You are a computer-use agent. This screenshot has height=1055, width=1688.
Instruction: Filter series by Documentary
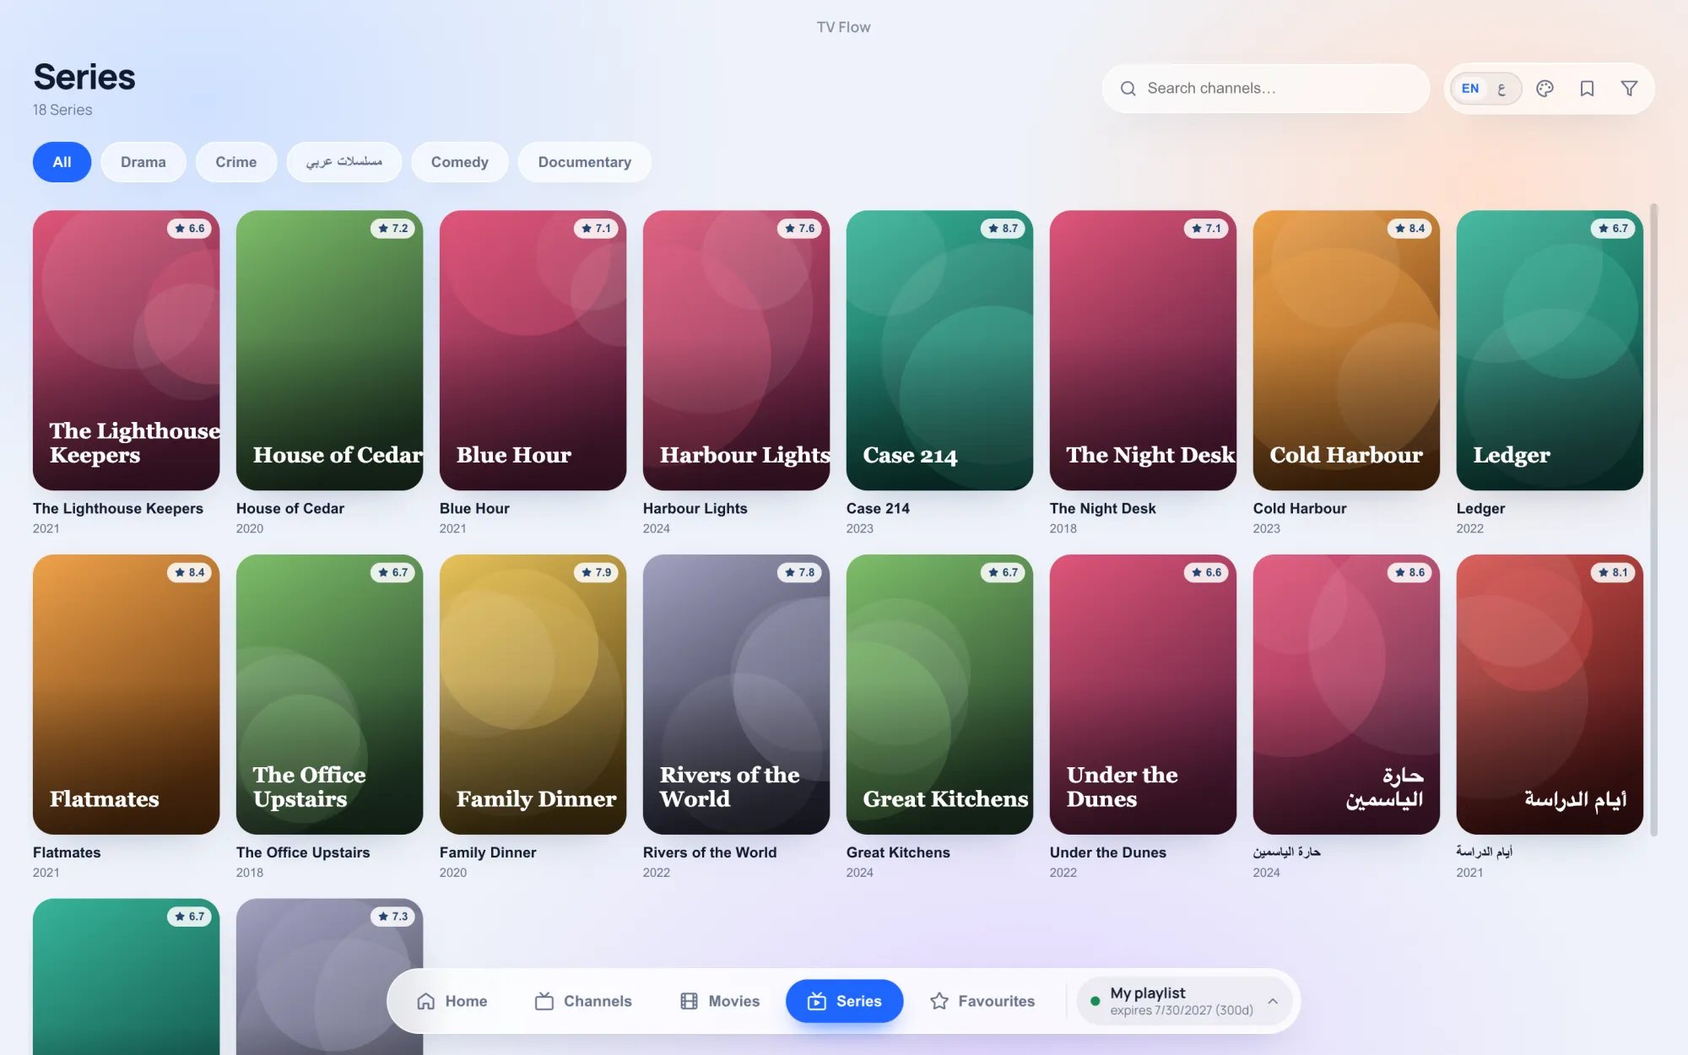[x=585, y=162]
